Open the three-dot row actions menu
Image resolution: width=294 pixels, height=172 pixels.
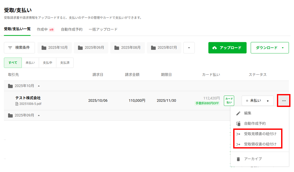[x=284, y=101]
